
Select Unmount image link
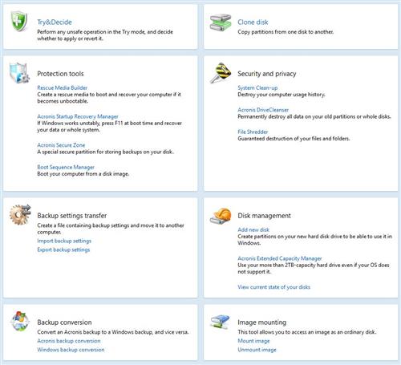click(x=257, y=350)
